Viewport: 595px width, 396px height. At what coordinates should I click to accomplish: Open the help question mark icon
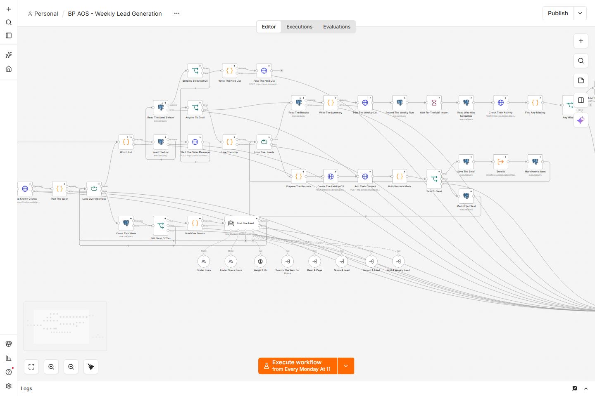[9, 372]
